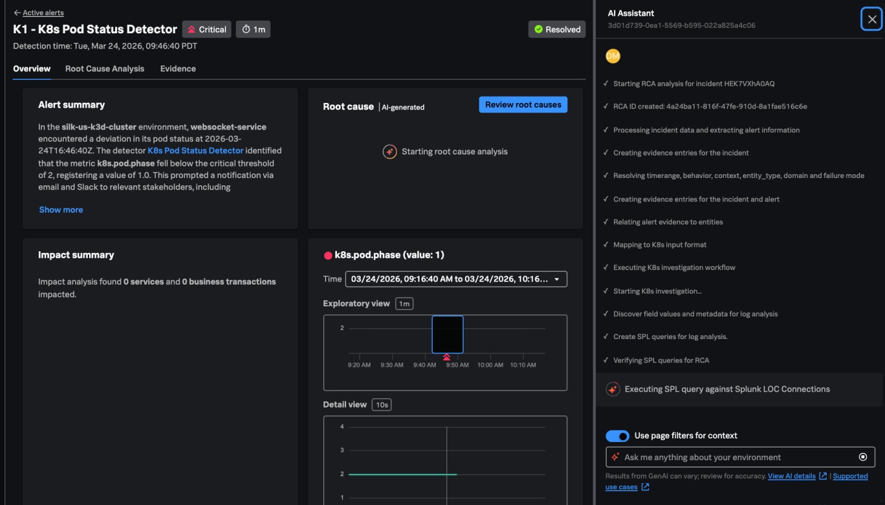Click the Review root causes button
Screen dimensions: 885x505
coord(523,105)
